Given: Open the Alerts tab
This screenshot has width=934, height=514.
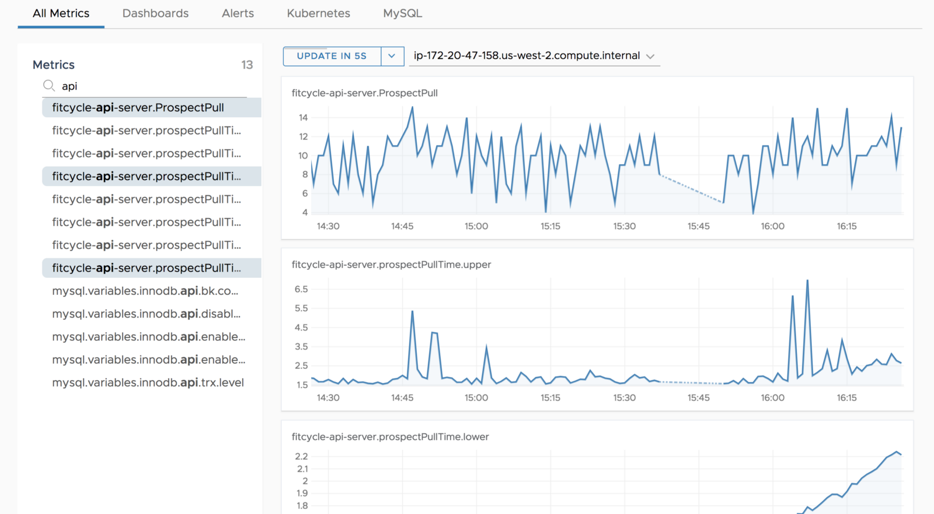Looking at the screenshot, I should click(238, 13).
